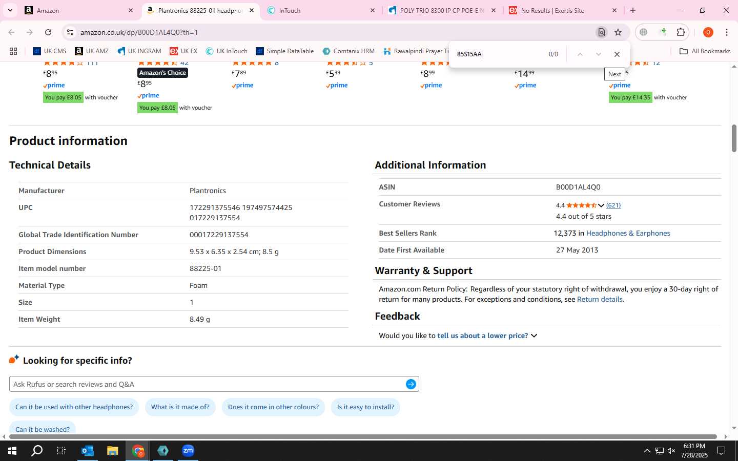This screenshot has height=461, width=738.
Task: Switch to the InTouch tab
Action: (x=320, y=10)
